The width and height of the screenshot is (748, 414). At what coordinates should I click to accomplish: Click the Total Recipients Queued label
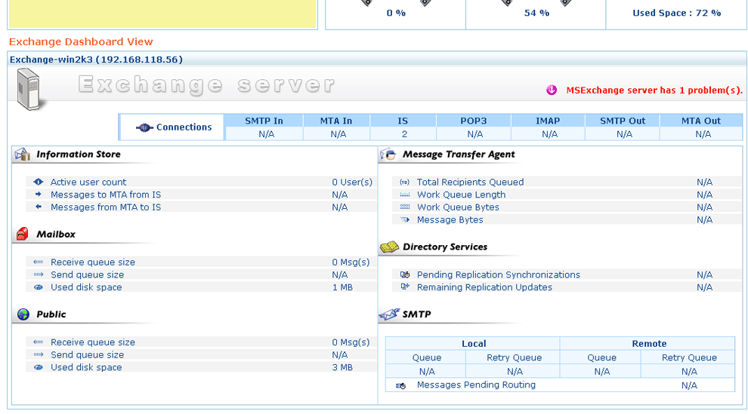pyautogui.click(x=470, y=182)
